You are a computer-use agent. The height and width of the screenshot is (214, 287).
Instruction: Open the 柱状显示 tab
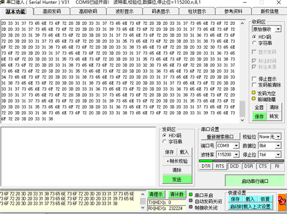click(x=197, y=12)
